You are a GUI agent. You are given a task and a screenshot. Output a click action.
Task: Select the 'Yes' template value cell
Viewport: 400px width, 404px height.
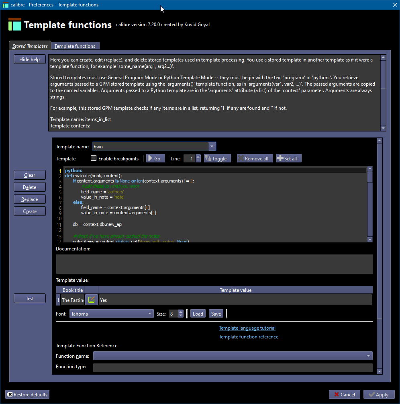(x=235, y=300)
